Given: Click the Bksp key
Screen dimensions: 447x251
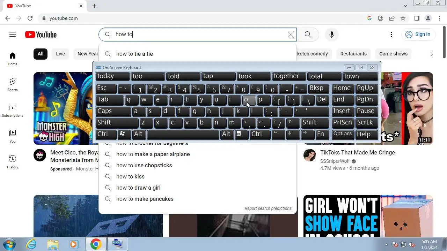Looking at the screenshot, I should [318, 88].
